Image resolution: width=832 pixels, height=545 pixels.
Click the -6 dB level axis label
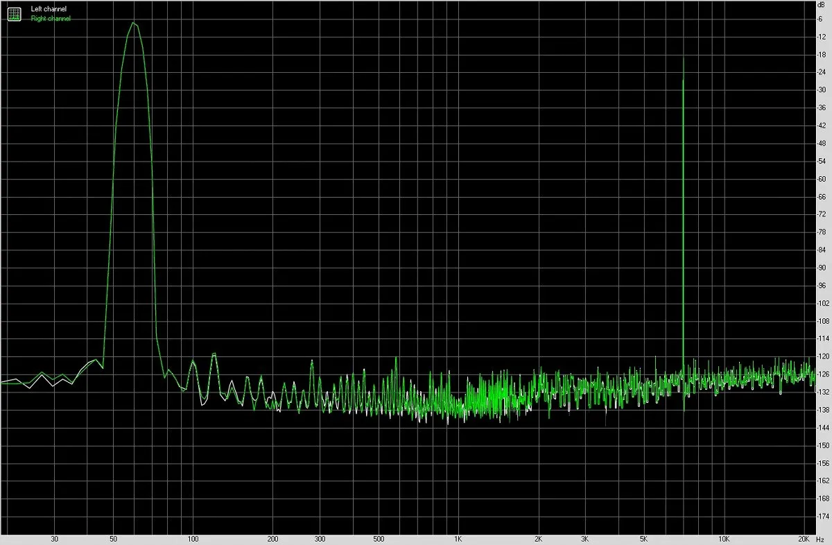coord(821,19)
